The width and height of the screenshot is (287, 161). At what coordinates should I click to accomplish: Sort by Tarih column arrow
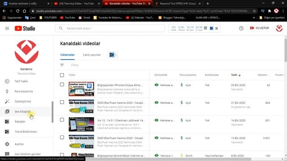(239, 75)
